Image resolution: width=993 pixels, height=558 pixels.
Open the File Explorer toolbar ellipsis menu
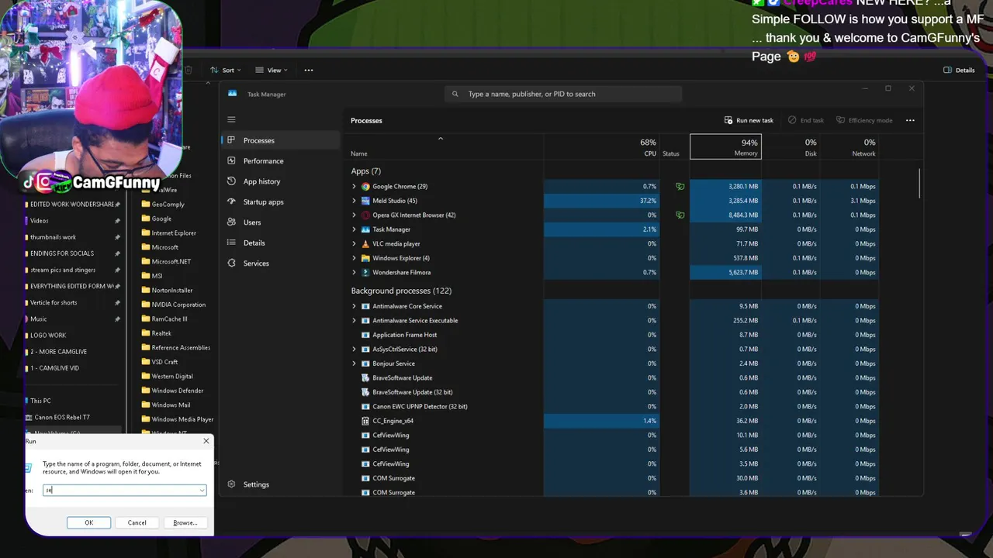[x=309, y=70]
